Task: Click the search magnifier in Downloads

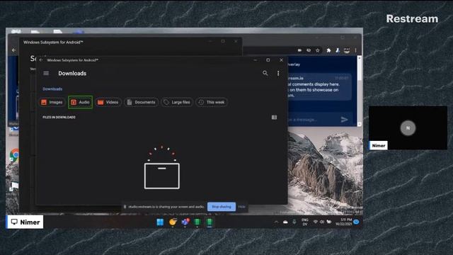Action: click(265, 73)
